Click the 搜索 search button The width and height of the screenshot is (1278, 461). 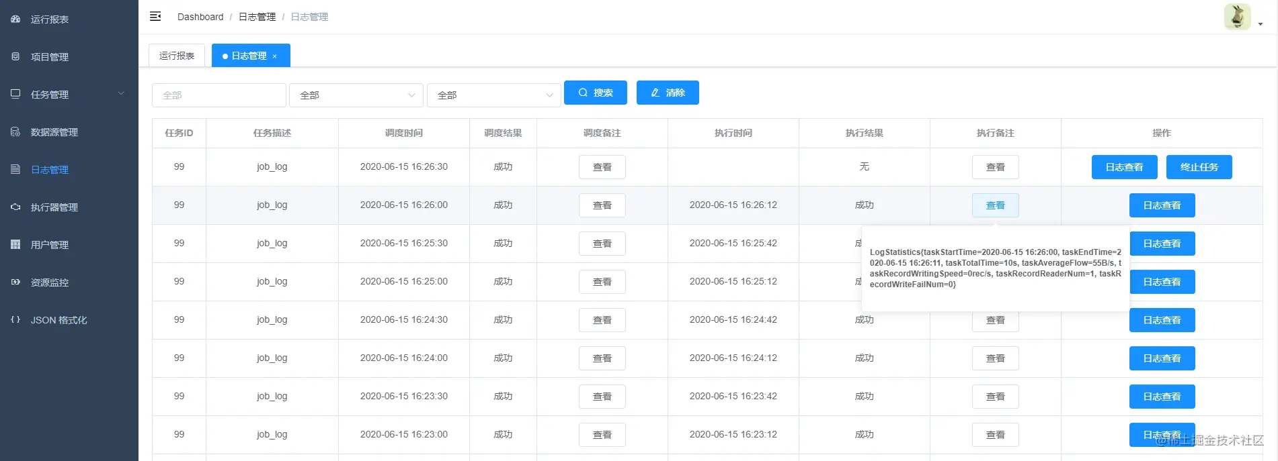596,93
